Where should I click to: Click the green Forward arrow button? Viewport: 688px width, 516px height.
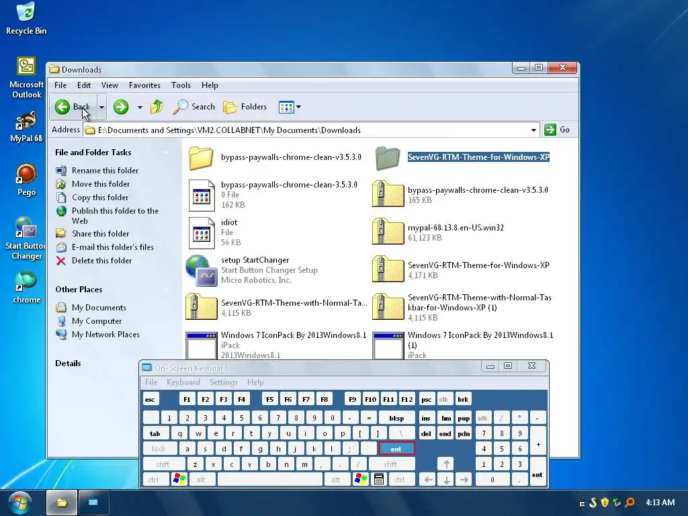(121, 107)
